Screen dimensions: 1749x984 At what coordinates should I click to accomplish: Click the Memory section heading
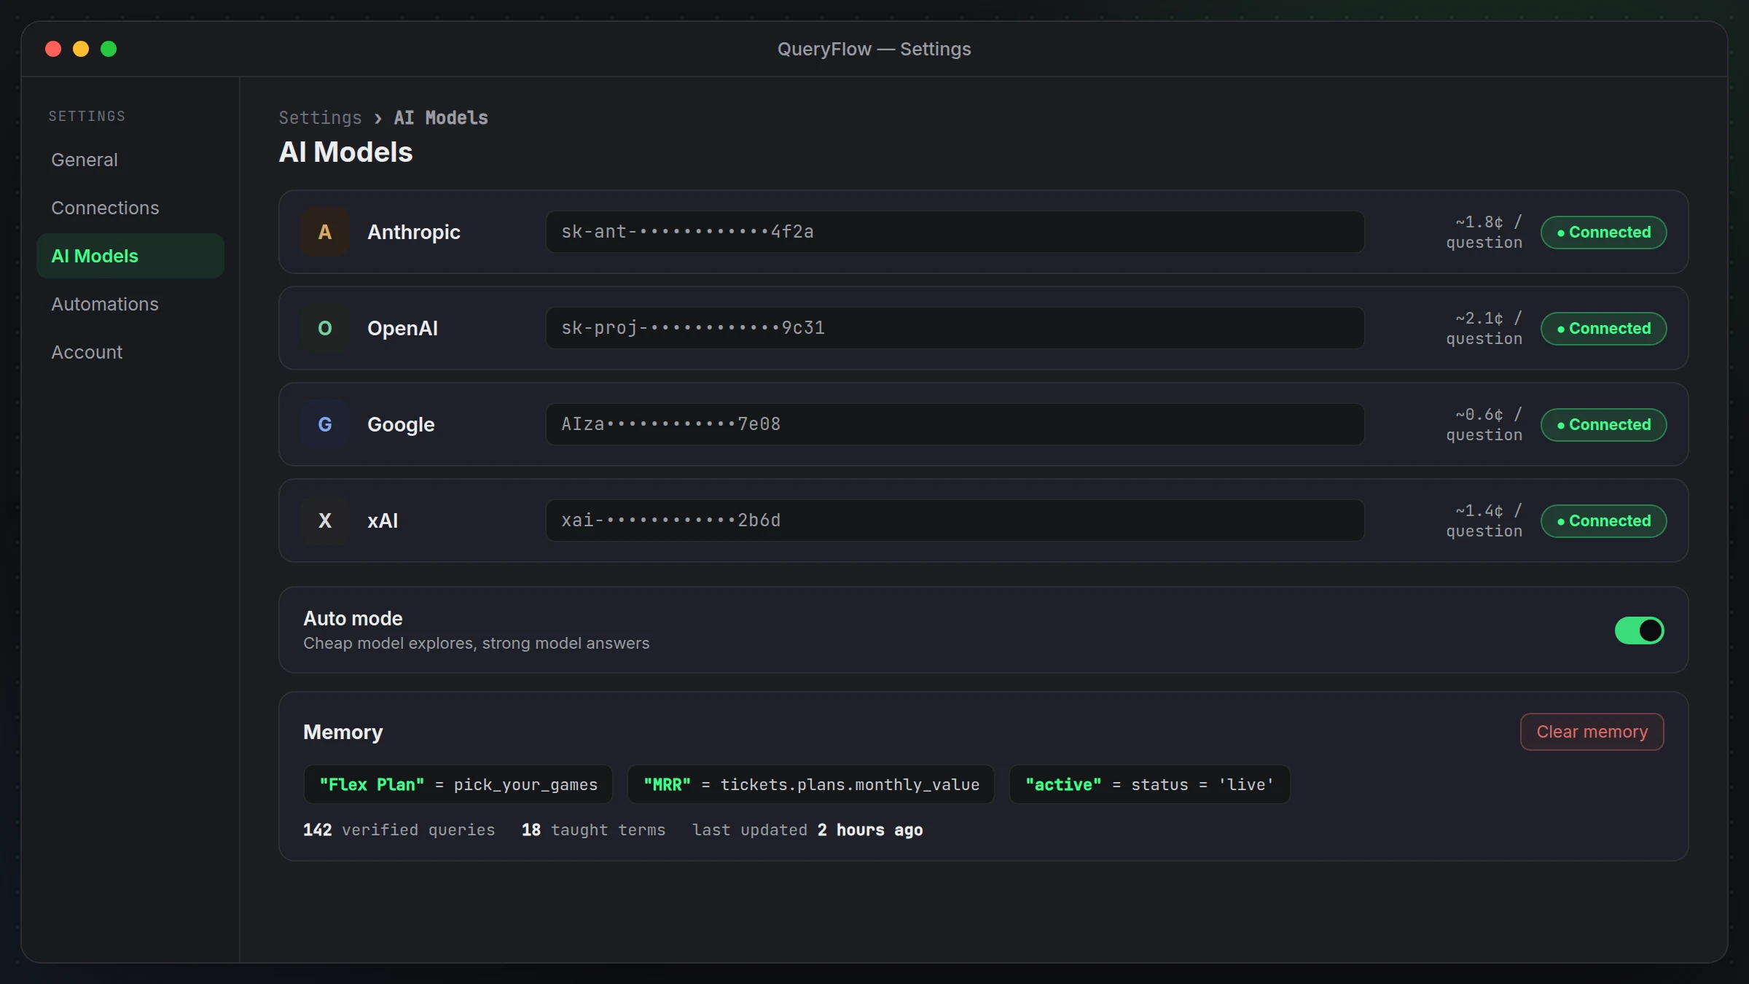(343, 732)
